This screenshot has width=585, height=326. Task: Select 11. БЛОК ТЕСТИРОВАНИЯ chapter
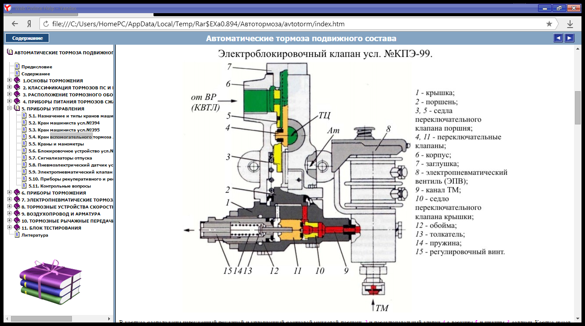click(51, 228)
